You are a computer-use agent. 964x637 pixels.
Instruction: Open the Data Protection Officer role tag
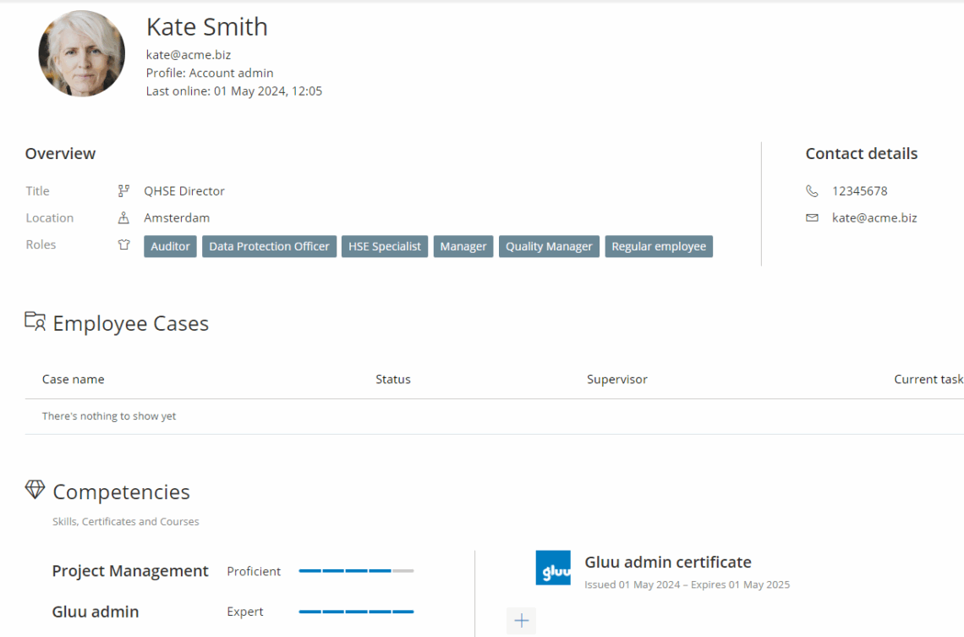[x=269, y=246]
